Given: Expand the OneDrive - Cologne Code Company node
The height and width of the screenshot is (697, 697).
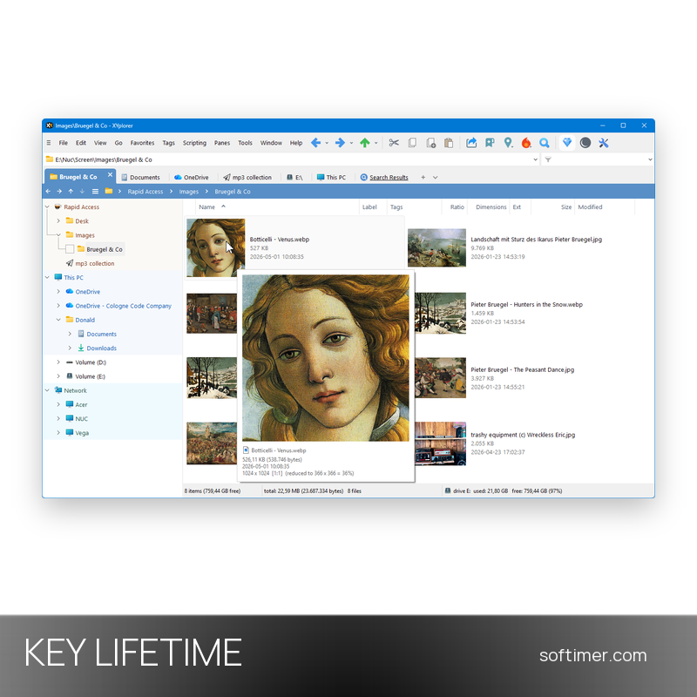Looking at the screenshot, I should [58, 306].
